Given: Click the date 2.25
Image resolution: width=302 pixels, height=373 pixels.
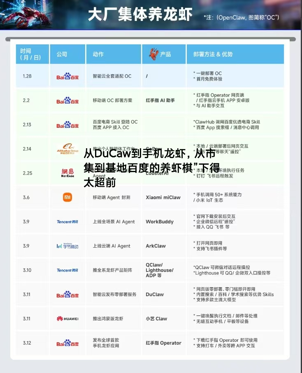Looking at the screenshot, I should point(28,173).
